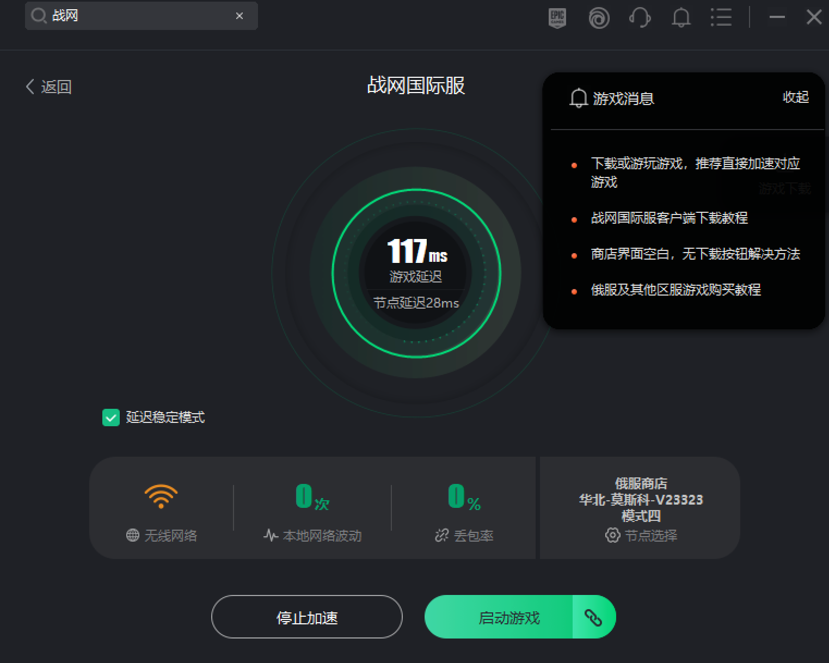Focus the search field containing 战网
This screenshot has width=829, height=663.
[142, 16]
